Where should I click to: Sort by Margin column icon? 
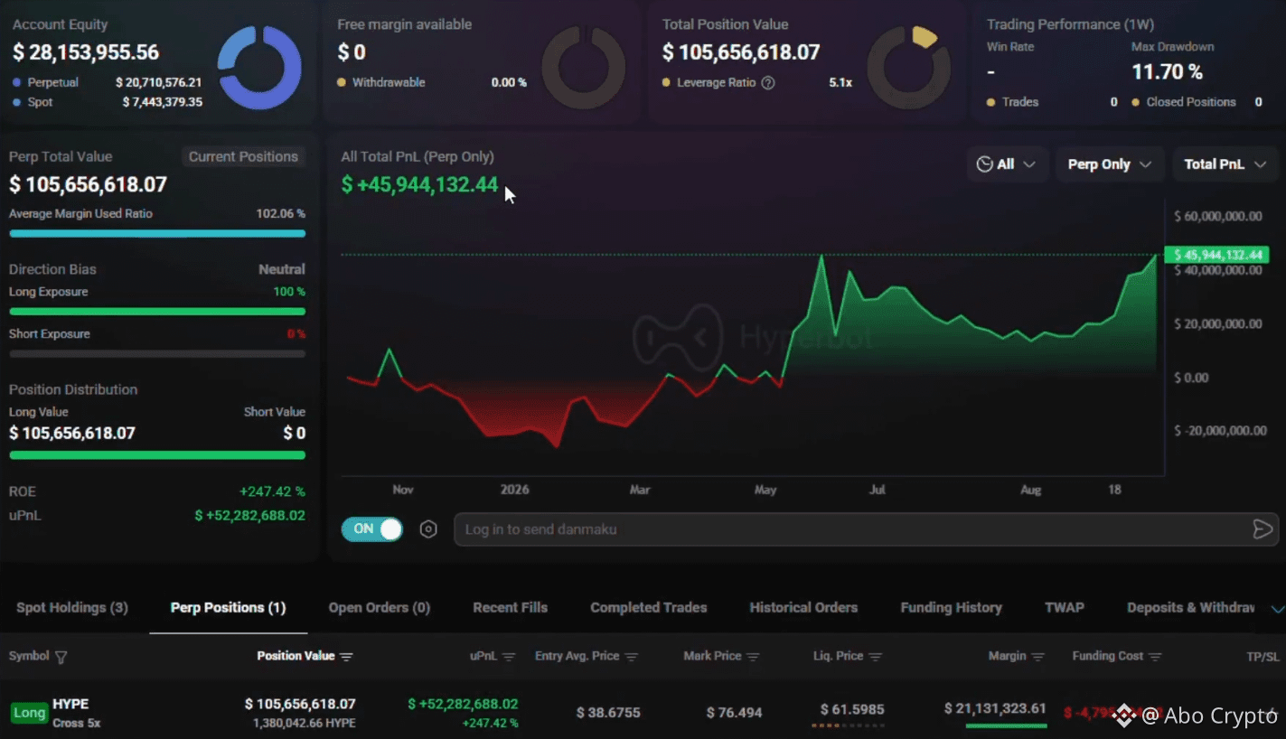click(1037, 657)
